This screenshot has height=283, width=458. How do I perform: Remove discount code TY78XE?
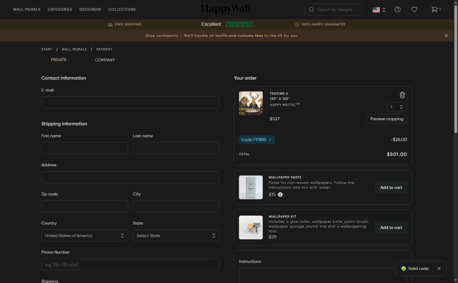270,140
